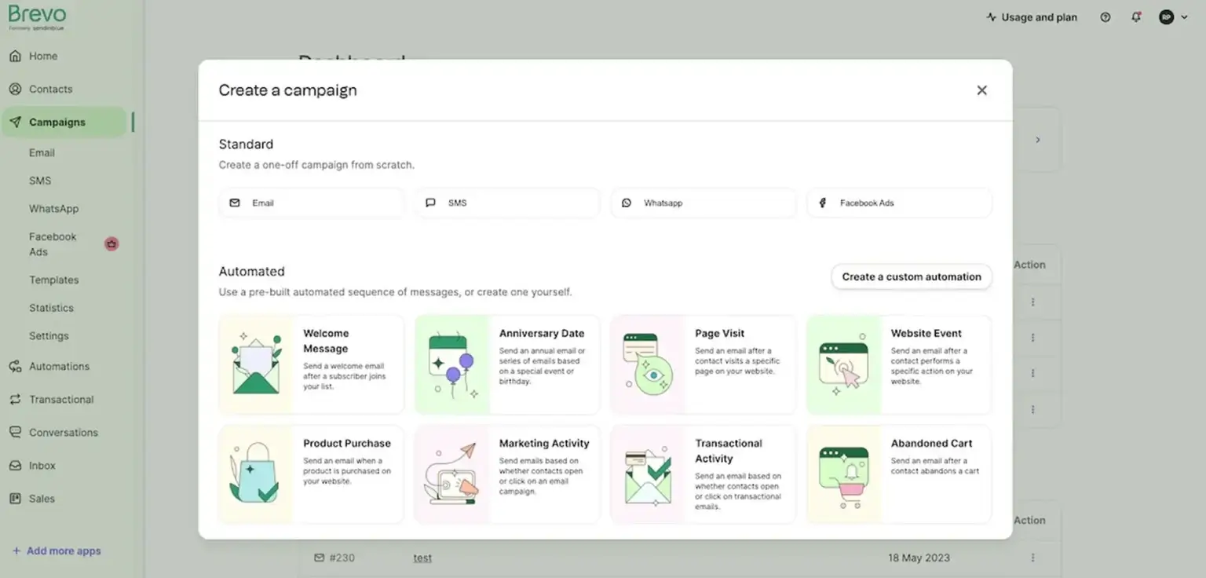Expand the account profile dropdown
The width and height of the screenshot is (1206, 578).
tap(1173, 17)
